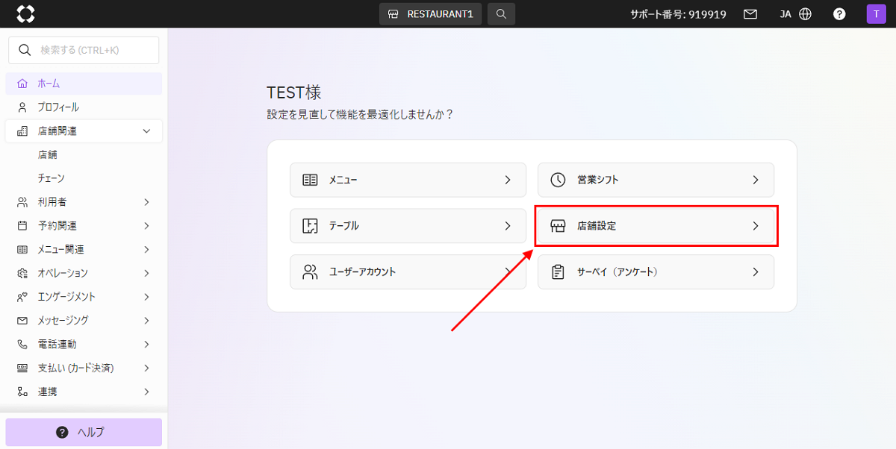Screen dimensions: 896x449
Task: Expand the メッセージング sidebar section
Action: click(x=146, y=321)
